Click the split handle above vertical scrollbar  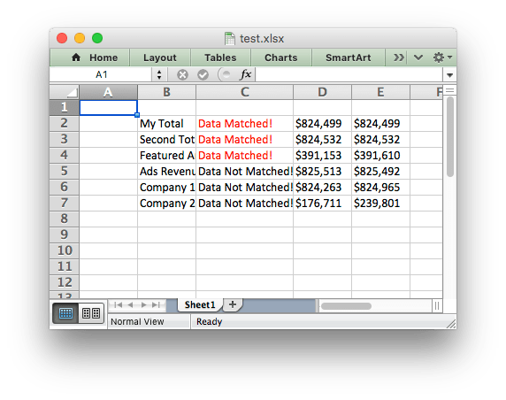point(450,90)
